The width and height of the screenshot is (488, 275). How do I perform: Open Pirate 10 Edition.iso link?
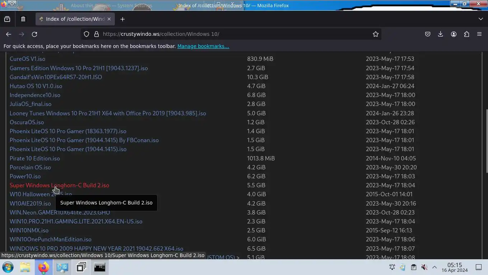click(x=35, y=158)
